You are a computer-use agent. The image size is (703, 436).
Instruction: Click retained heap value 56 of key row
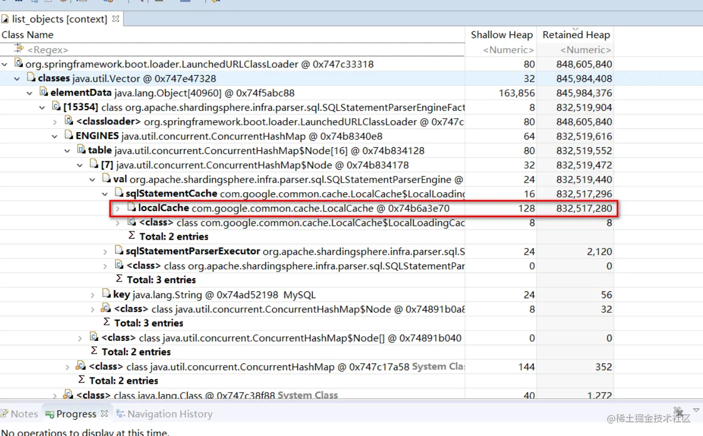point(606,294)
